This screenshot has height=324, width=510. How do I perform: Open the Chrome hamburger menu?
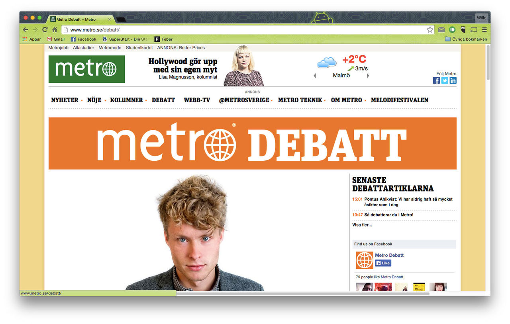[484, 29]
